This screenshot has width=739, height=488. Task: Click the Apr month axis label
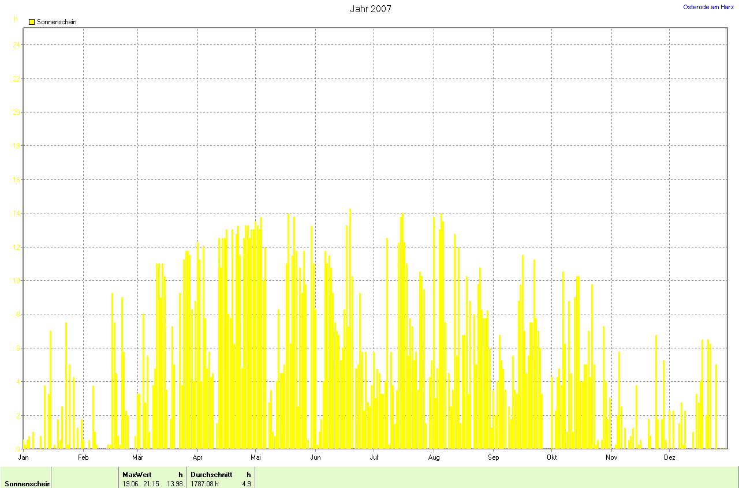[x=197, y=457]
